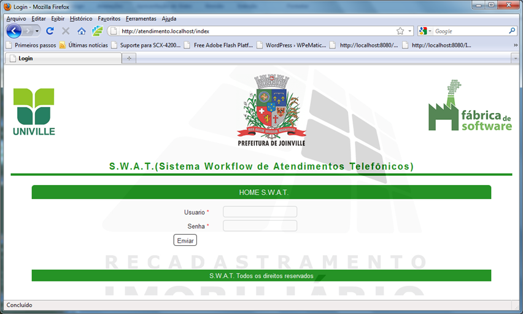
Task: Click the Senha password field
Action: pos(260,226)
